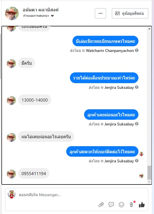Screen dimensions: 154x214
Task: Select the 0955411194 phone number message
Action: (x=34, y=173)
